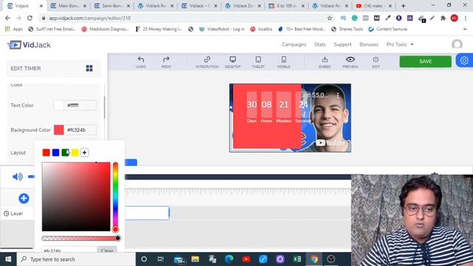Click inside the saturation color field

tap(76, 197)
